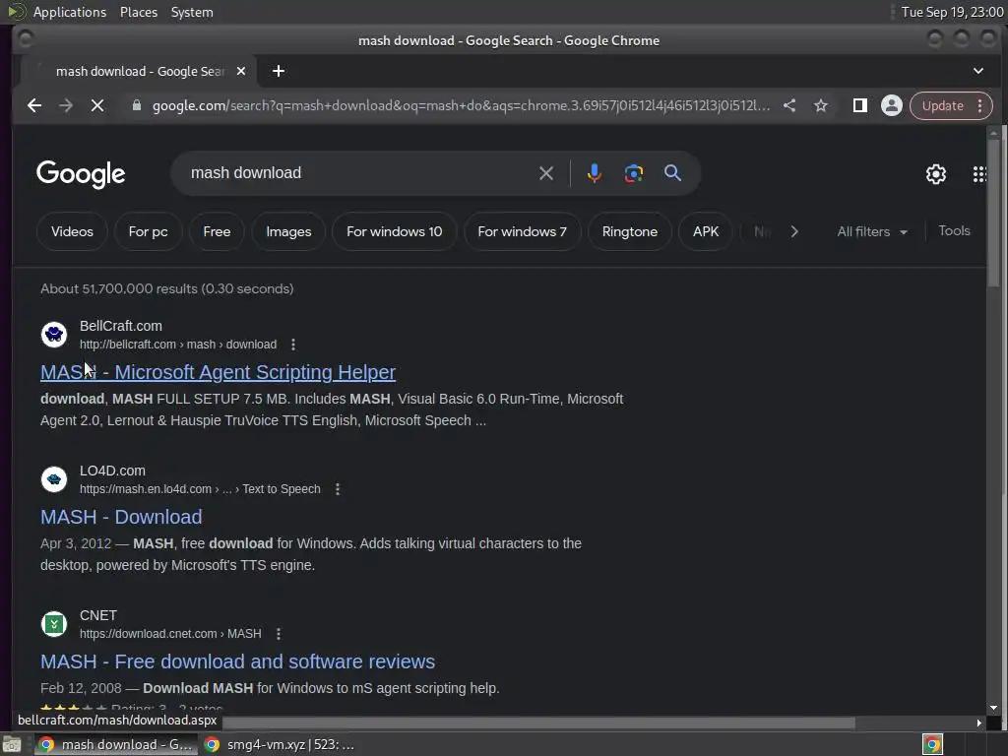This screenshot has width=1008, height=756.
Task: Stop page loading with the X button
Action: point(97,105)
